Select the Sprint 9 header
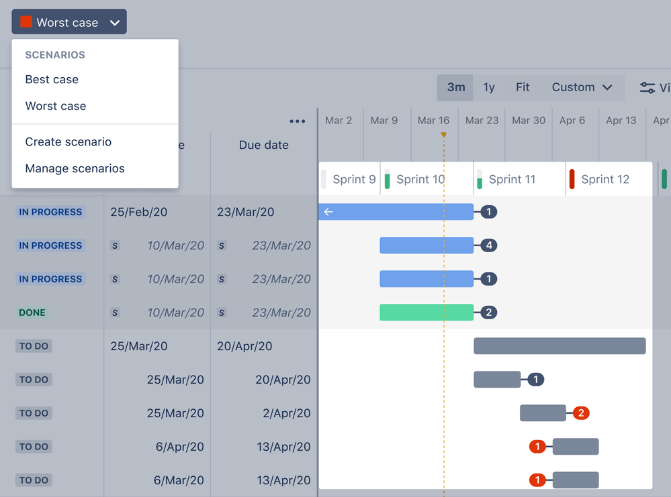 [349, 179]
